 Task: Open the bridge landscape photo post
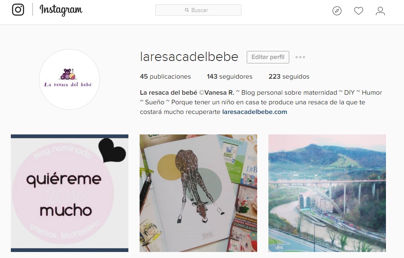[327, 193]
